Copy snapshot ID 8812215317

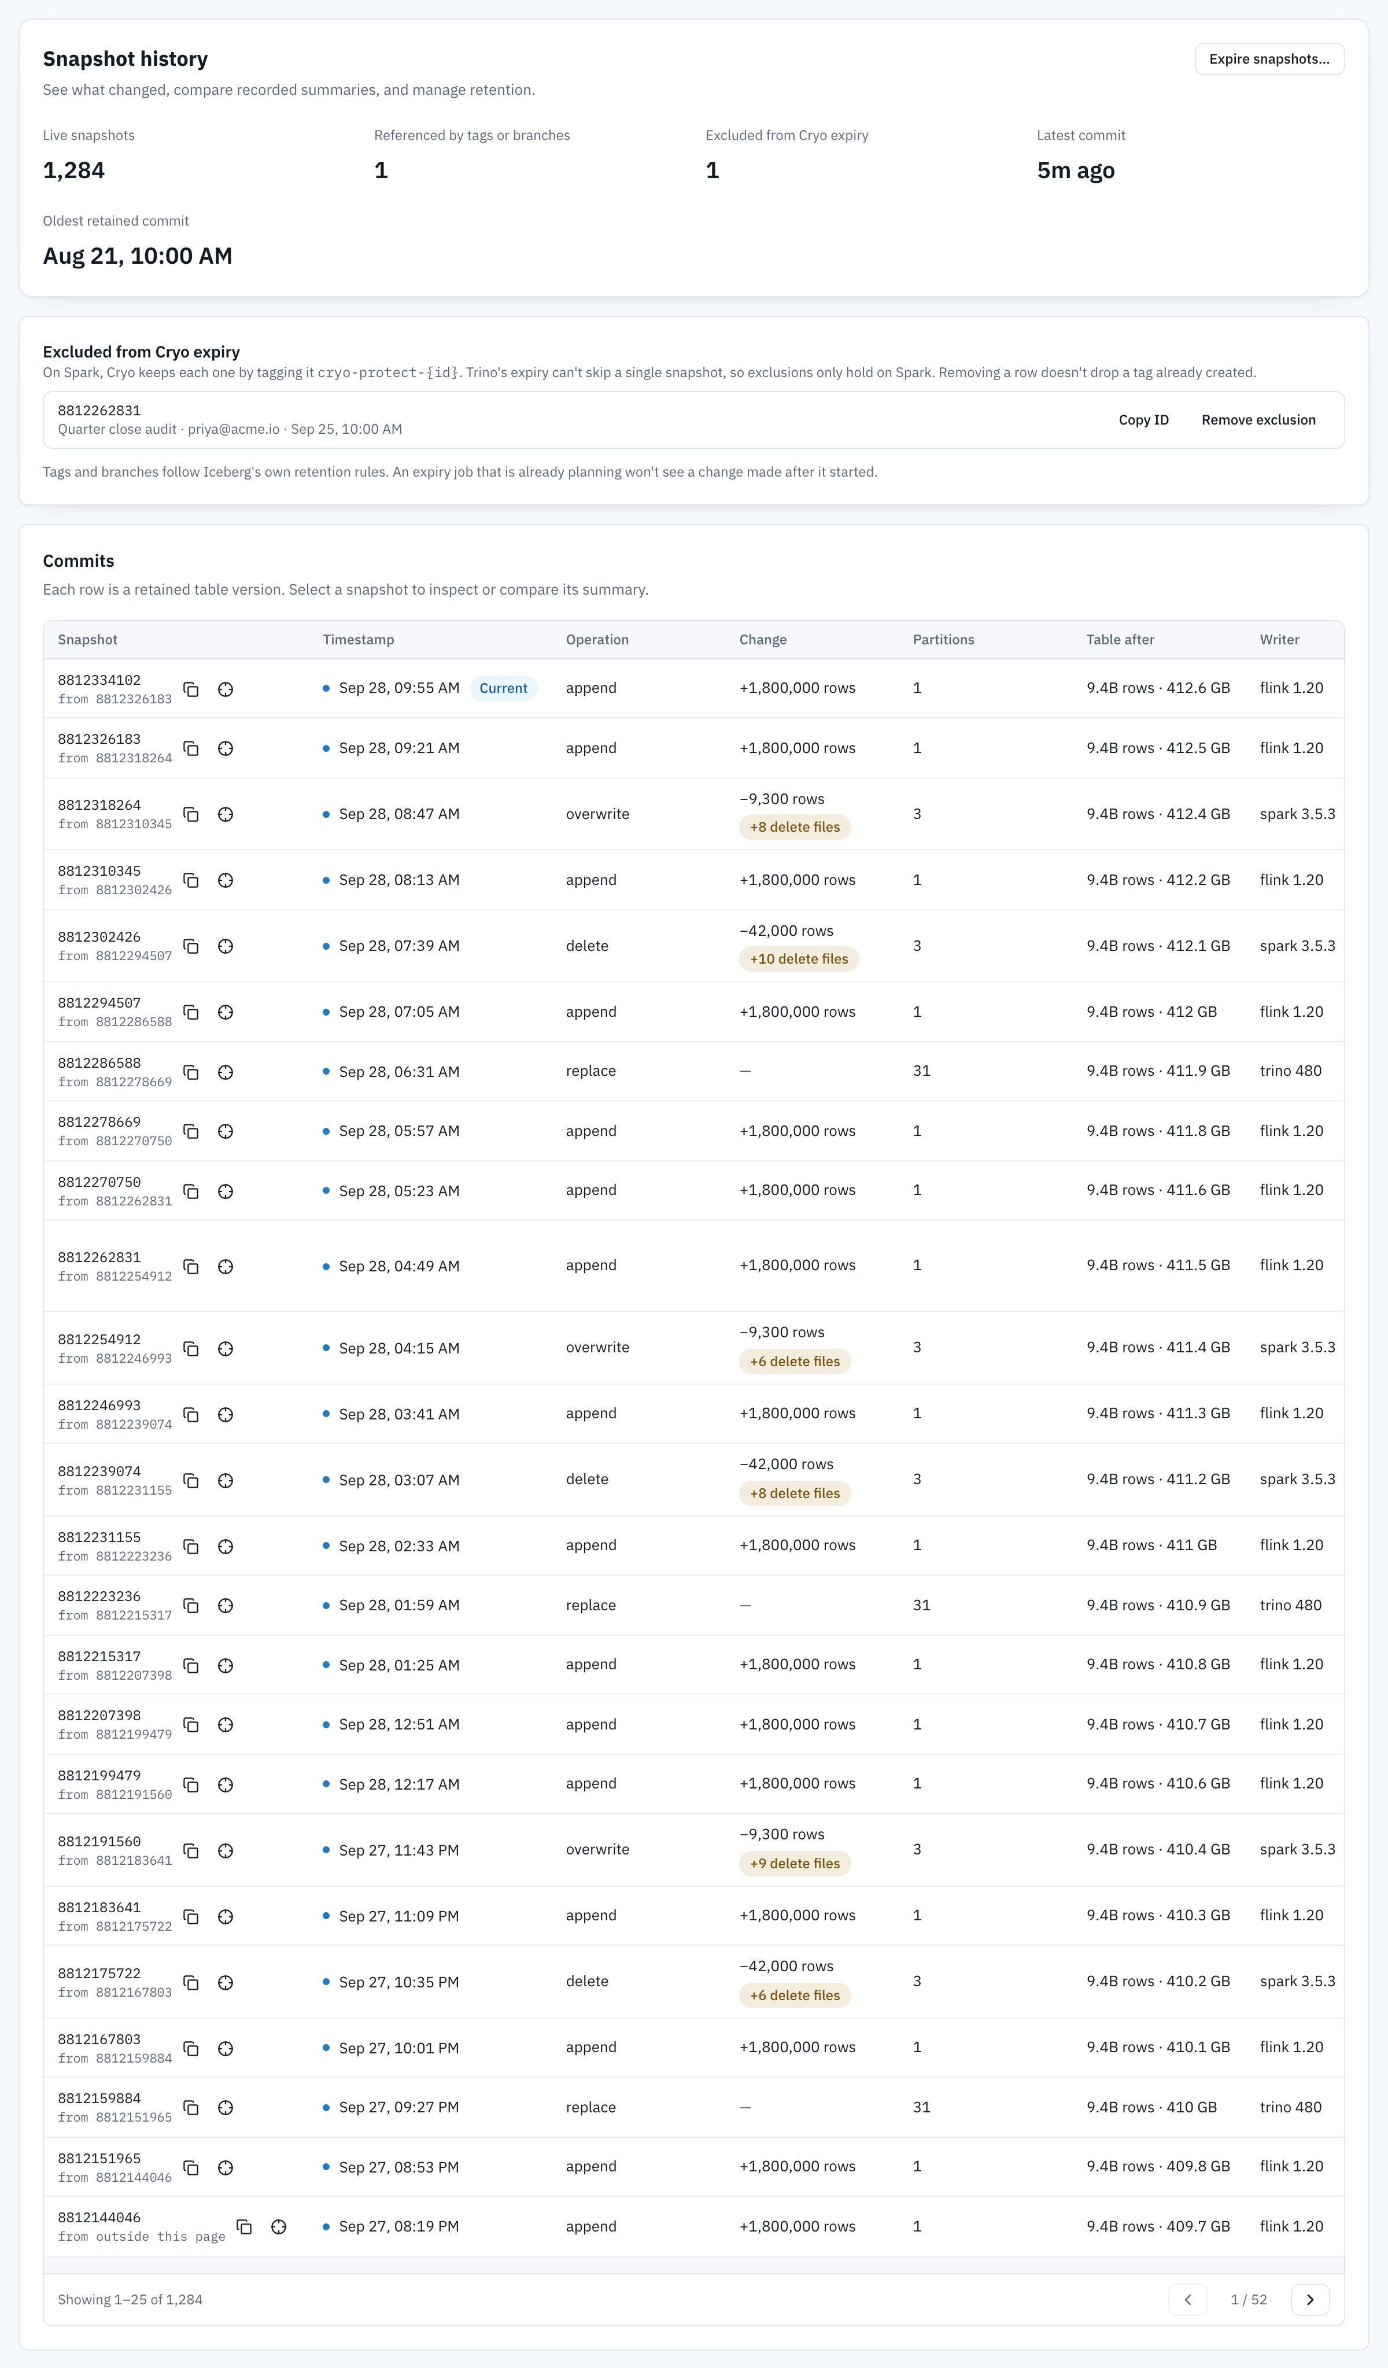191,1665
